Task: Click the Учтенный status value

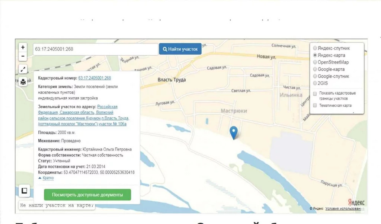Action: click(x=62, y=161)
